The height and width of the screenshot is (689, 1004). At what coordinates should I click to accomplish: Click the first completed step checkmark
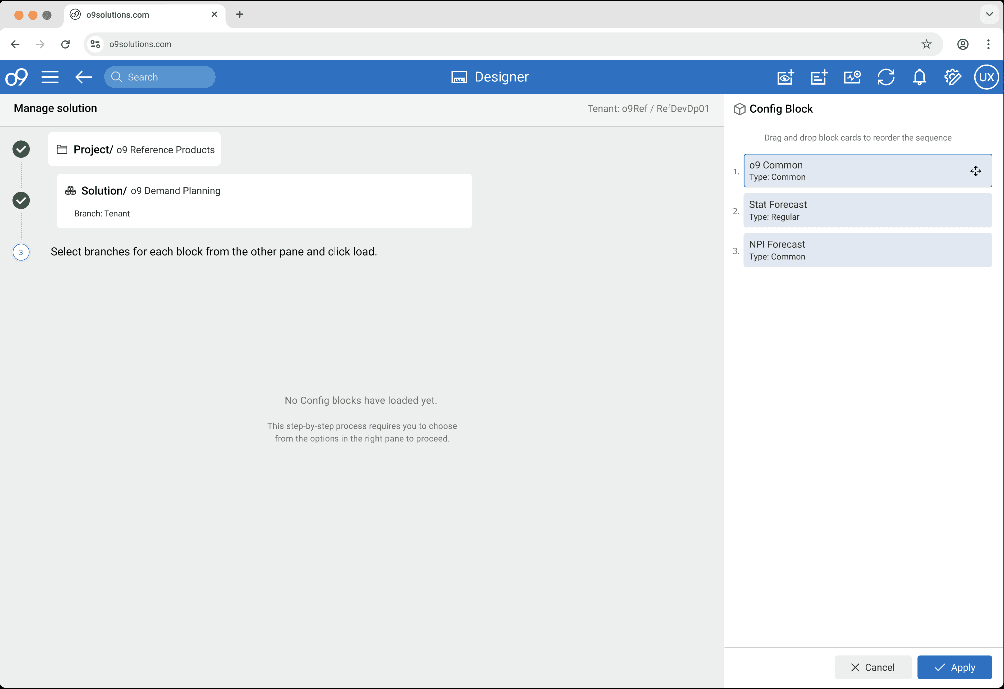tap(21, 149)
